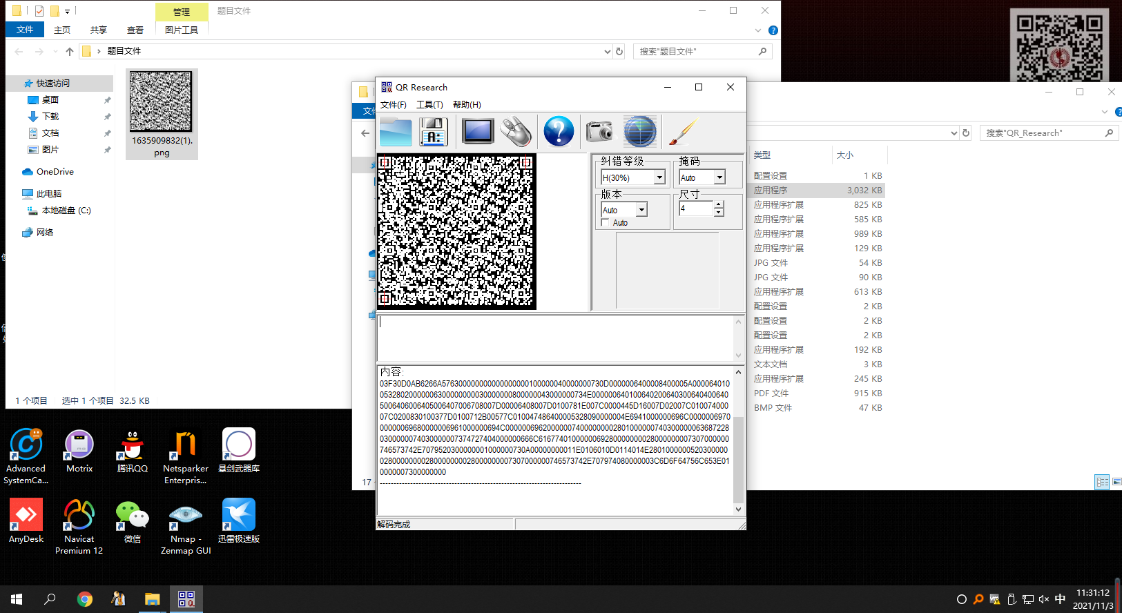Open Navicat Premium 12 desktop shortcut
Screen dimensions: 1122x613
click(x=79, y=527)
